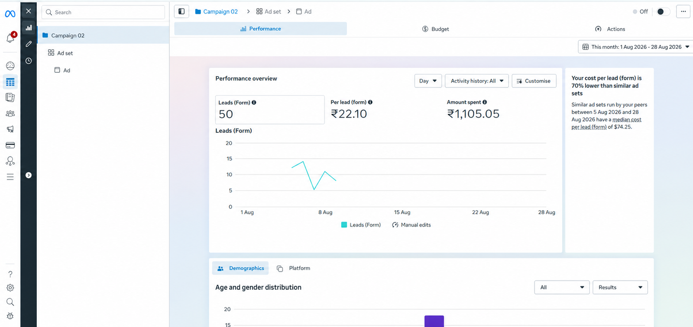This screenshot has width=693, height=327.
Task: Open the All filter dropdown
Action: coord(562,288)
